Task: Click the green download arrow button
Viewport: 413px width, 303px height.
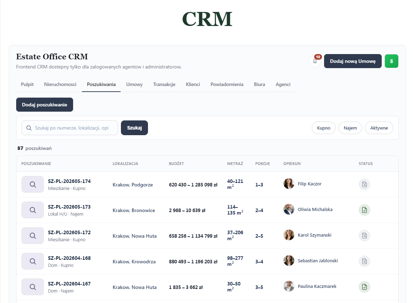Action: click(x=392, y=61)
